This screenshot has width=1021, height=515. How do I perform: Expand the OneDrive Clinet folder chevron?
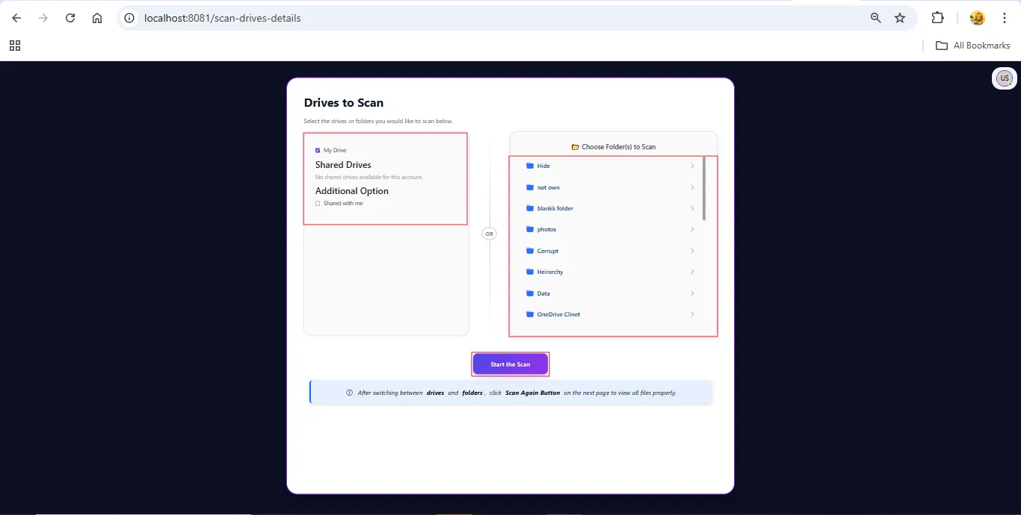692,314
